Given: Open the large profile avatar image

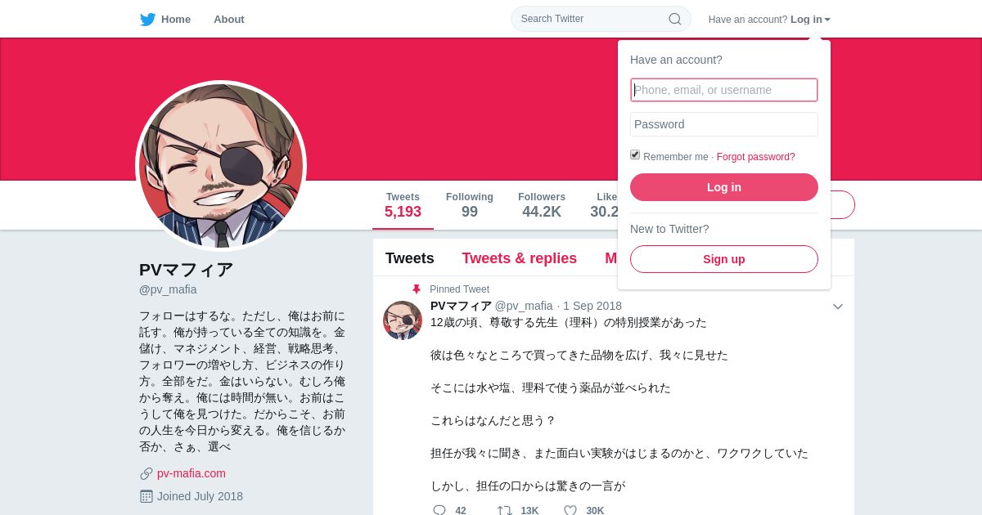Looking at the screenshot, I should pyautogui.click(x=221, y=166).
